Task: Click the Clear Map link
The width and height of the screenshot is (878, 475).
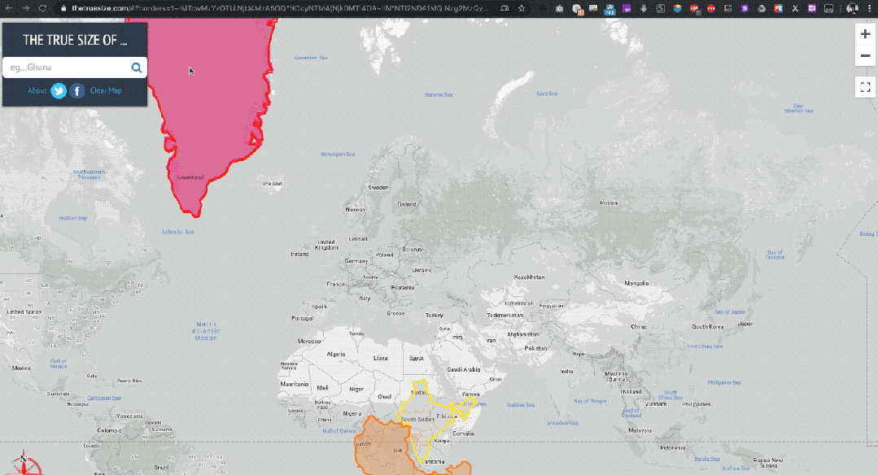Action: (106, 90)
